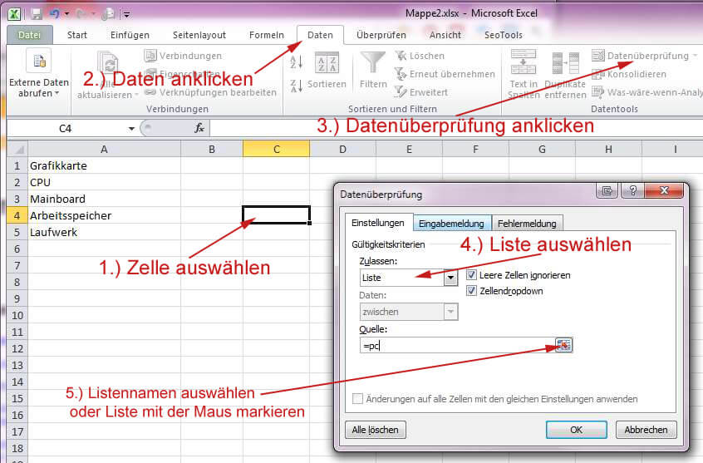Switch to the Seitenlayout ribbon tab

[199, 35]
